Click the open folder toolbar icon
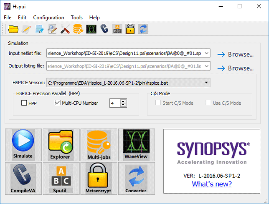 coord(13,29)
